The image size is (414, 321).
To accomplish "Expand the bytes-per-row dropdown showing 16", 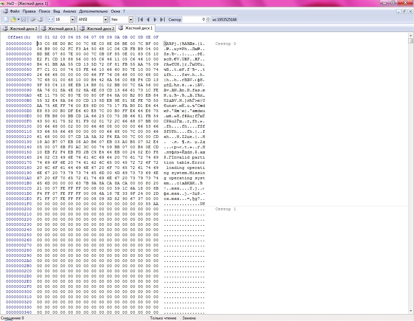I will coord(72,20).
